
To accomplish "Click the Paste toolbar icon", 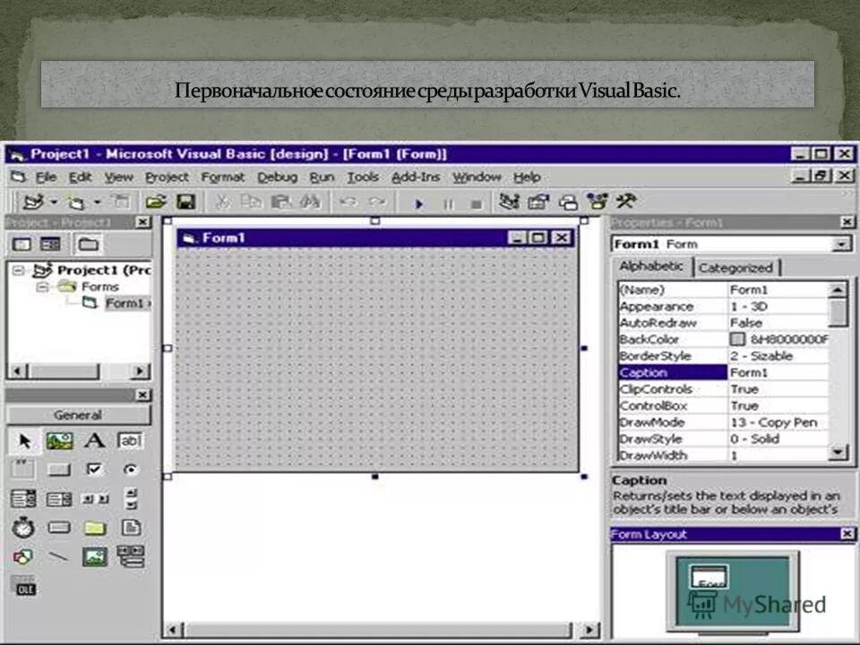I will pos(280,202).
